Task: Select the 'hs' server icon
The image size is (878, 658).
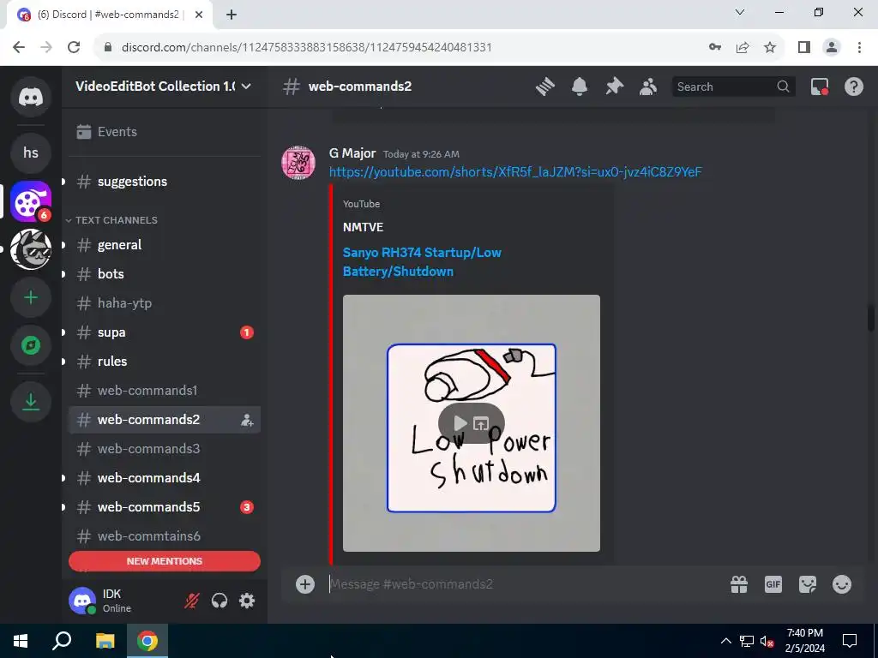Action: (31, 153)
